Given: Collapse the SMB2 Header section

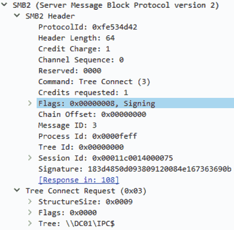Looking at the screenshot, I should click(x=17, y=16).
